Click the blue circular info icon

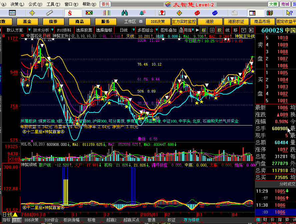[x=215, y=13]
